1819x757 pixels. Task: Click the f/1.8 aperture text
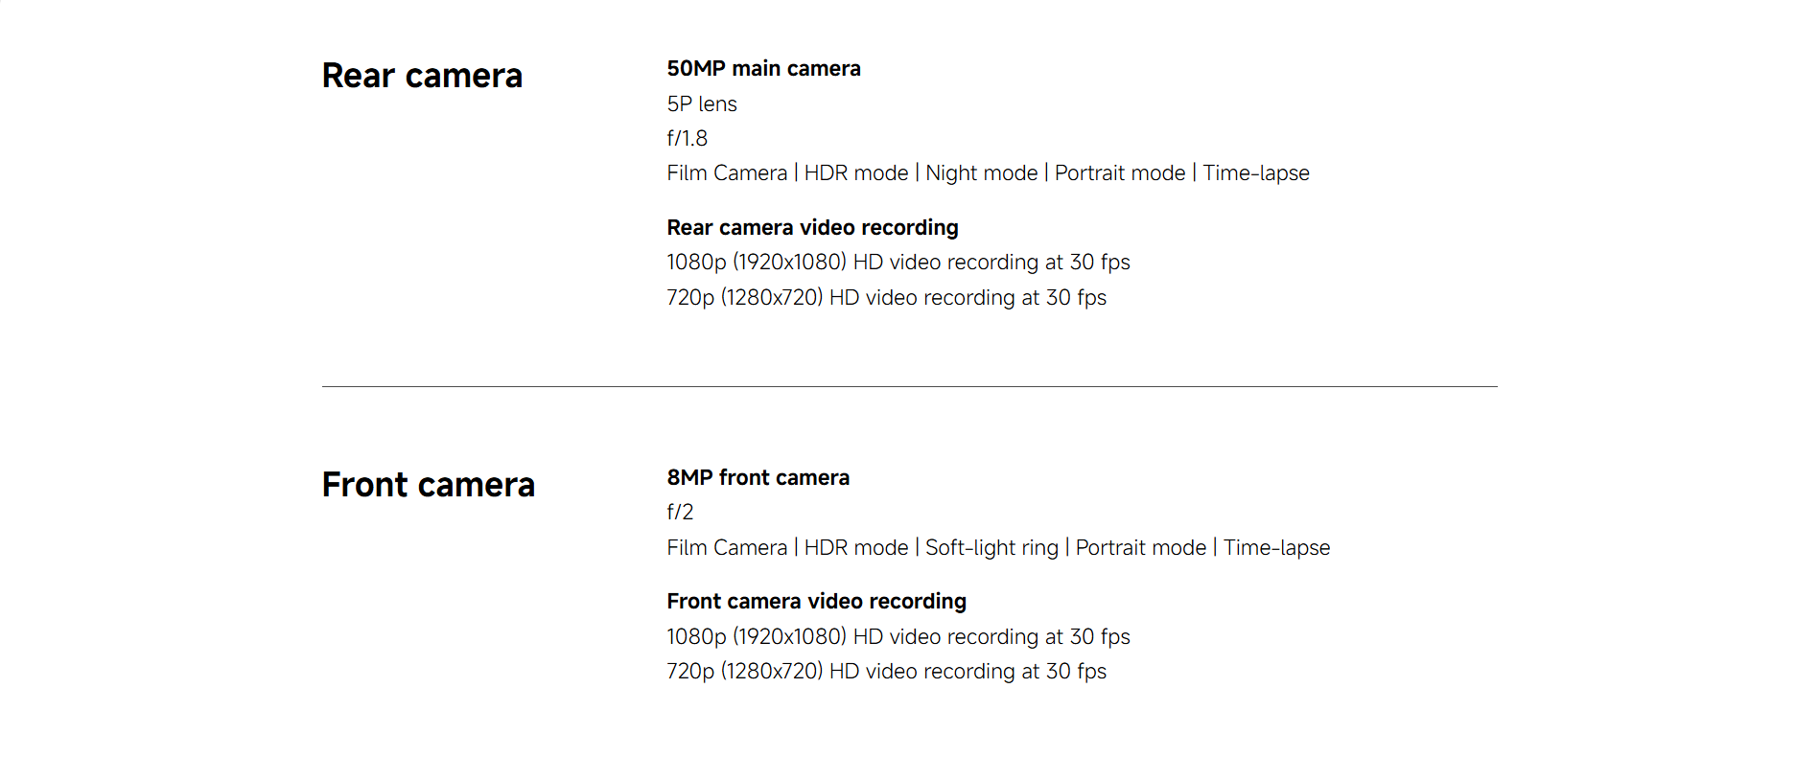click(687, 138)
